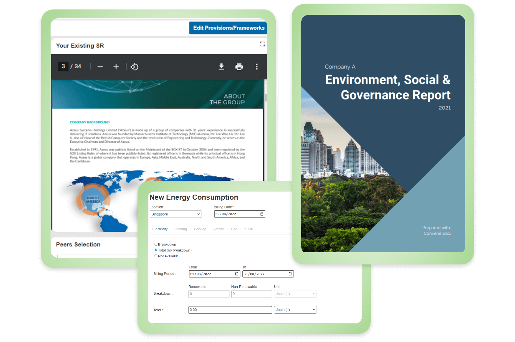Switch to the Heating tab
515x342 pixels.
[181, 229]
